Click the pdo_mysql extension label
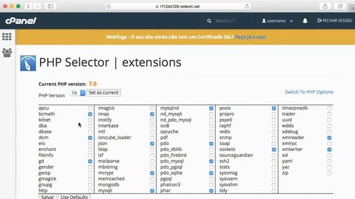 [172, 161]
